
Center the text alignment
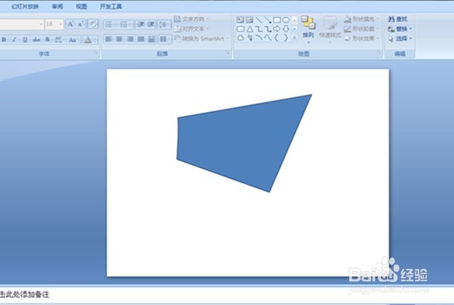119,39
